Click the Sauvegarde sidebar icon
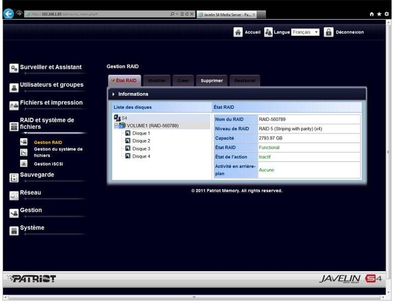 coord(14,177)
